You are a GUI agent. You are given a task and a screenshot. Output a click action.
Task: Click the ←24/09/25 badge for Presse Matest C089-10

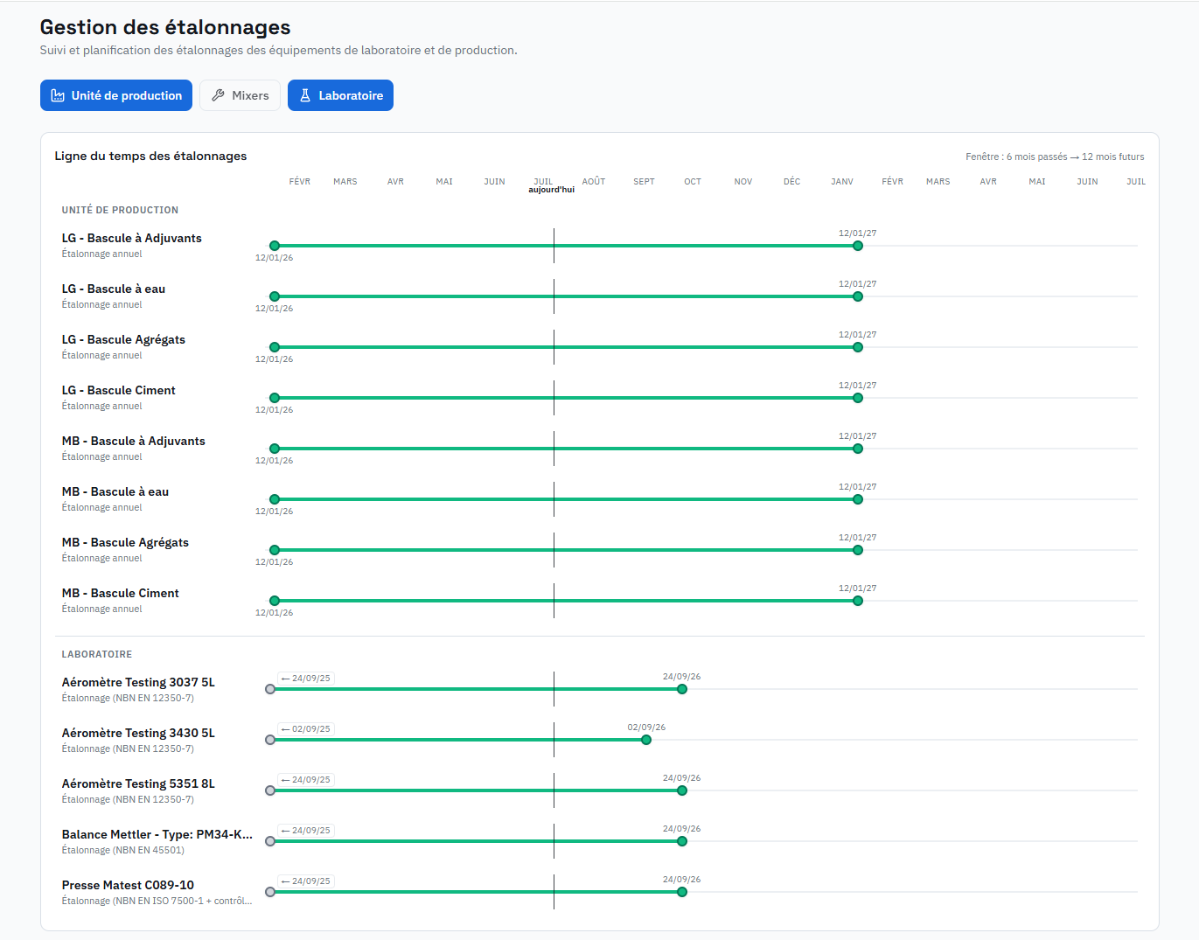coord(306,881)
